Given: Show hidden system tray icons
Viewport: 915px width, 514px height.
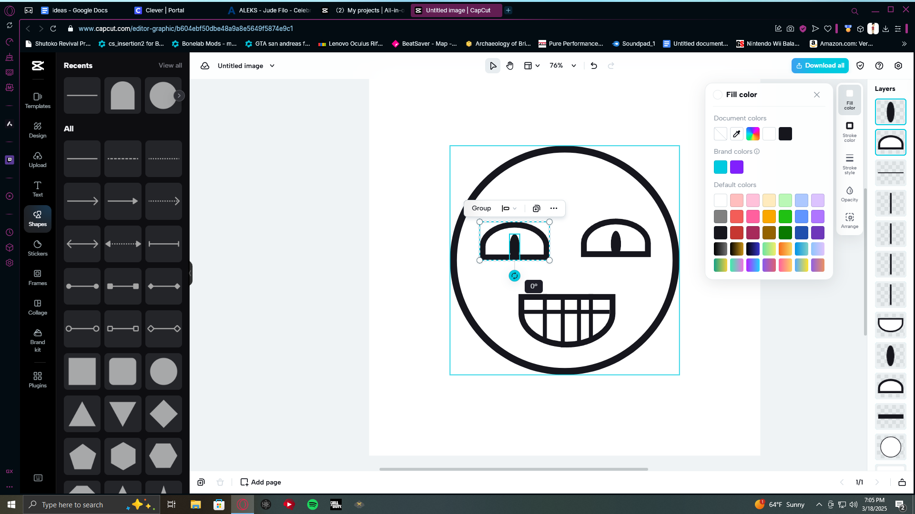Looking at the screenshot, I should 819,504.
